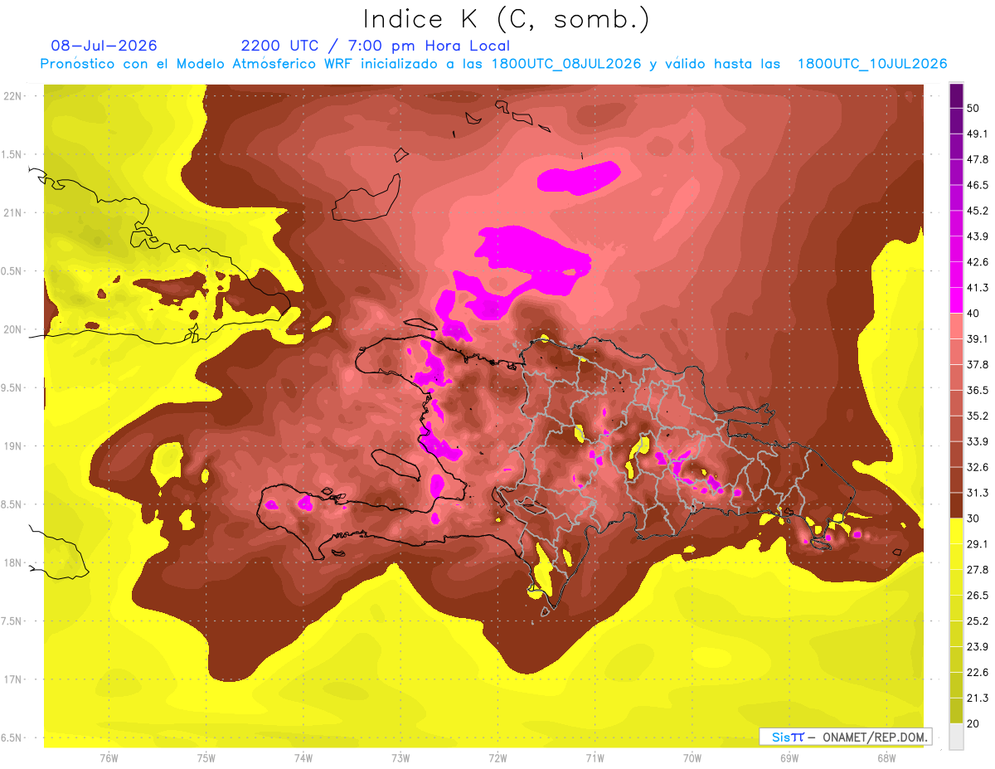The image size is (995, 769).
Task: Click the 76W longitude axis label
Action: click(109, 757)
